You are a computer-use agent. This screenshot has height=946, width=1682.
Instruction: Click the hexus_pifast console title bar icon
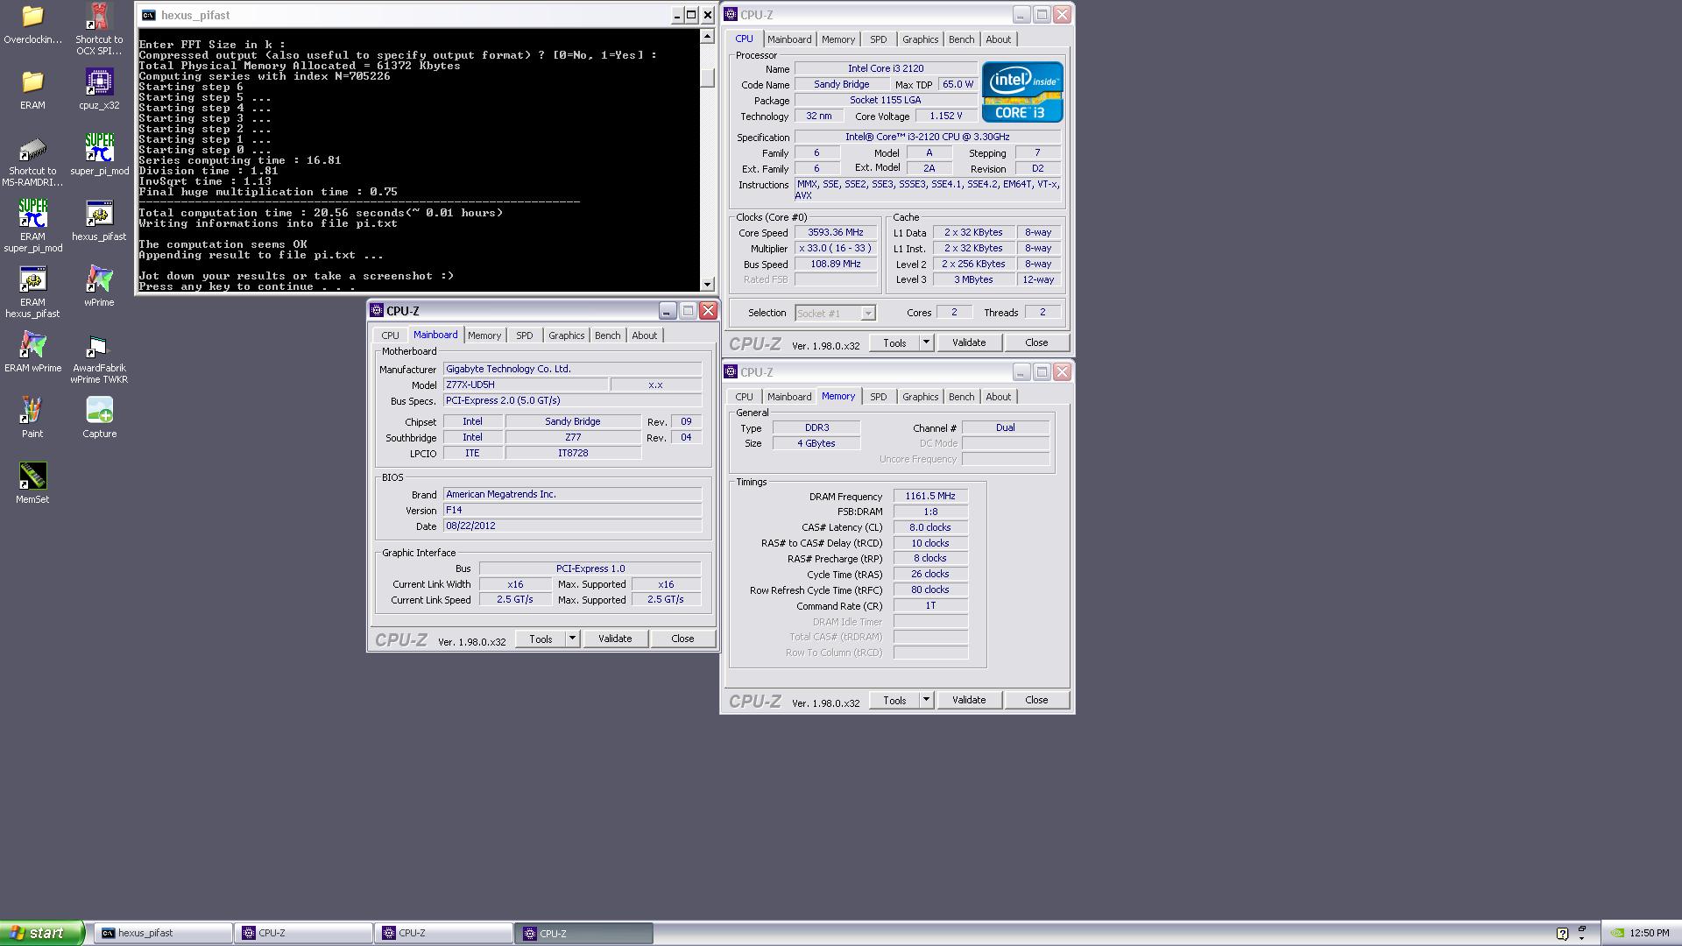[x=149, y=15]
